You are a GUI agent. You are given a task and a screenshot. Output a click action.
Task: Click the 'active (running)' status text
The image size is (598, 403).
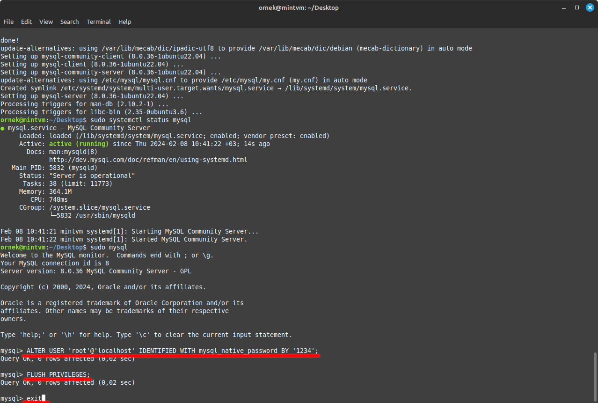[x=79, y=144]
